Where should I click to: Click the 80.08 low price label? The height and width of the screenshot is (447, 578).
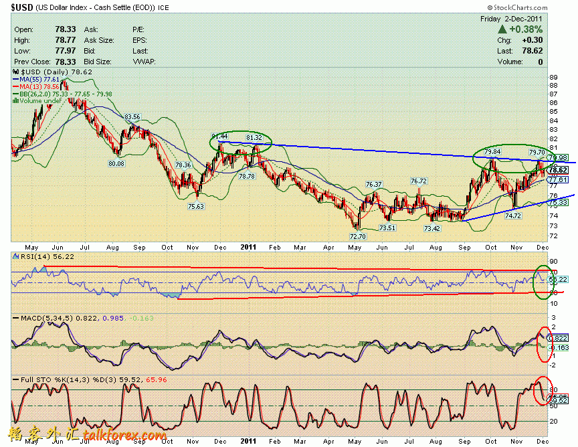pos(116,163)
